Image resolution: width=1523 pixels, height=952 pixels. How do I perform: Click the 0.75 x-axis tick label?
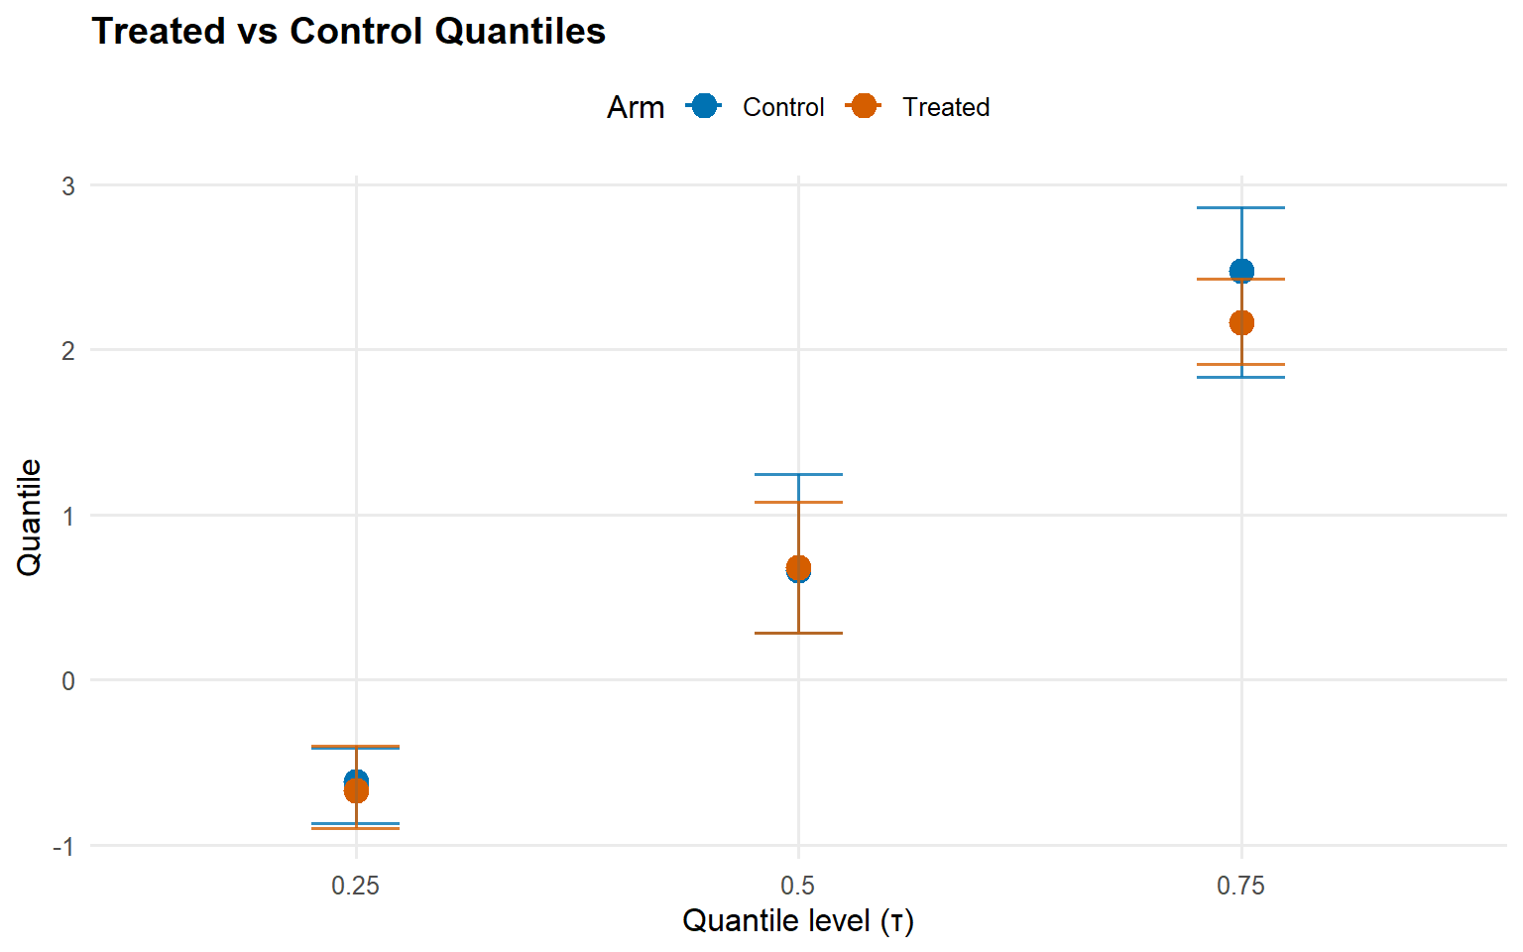(x=1241, y=886)
